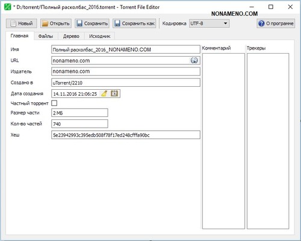Image resolution: width=301 pixels, height=241 pixels.
Task: Expand the Кодировка UTF-8 dropdown
Action: (209, 23)
